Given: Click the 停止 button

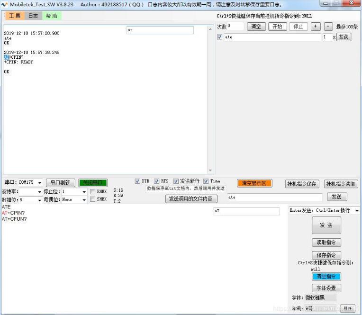Looking at the screenshot, I should (298, 27).
